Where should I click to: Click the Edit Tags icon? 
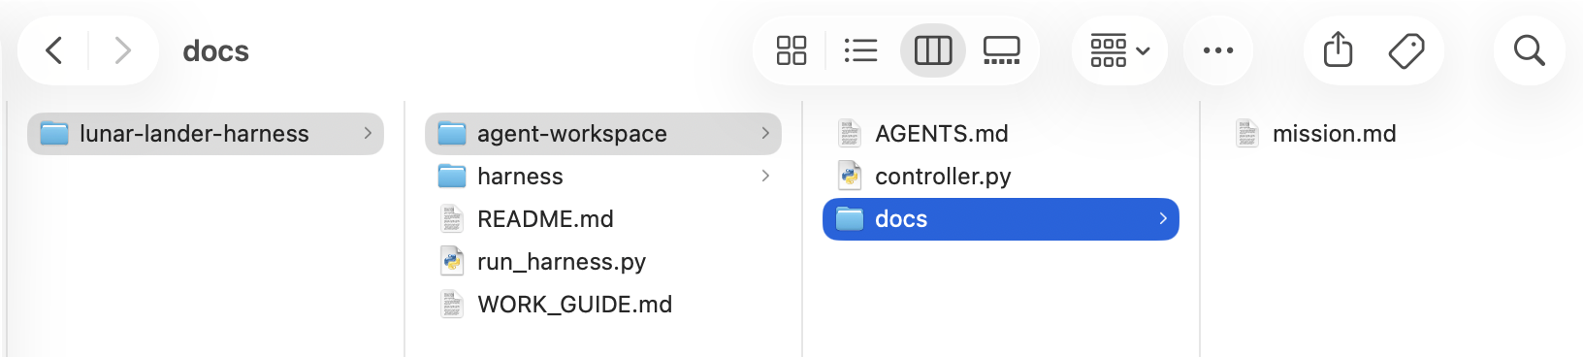1406,50
